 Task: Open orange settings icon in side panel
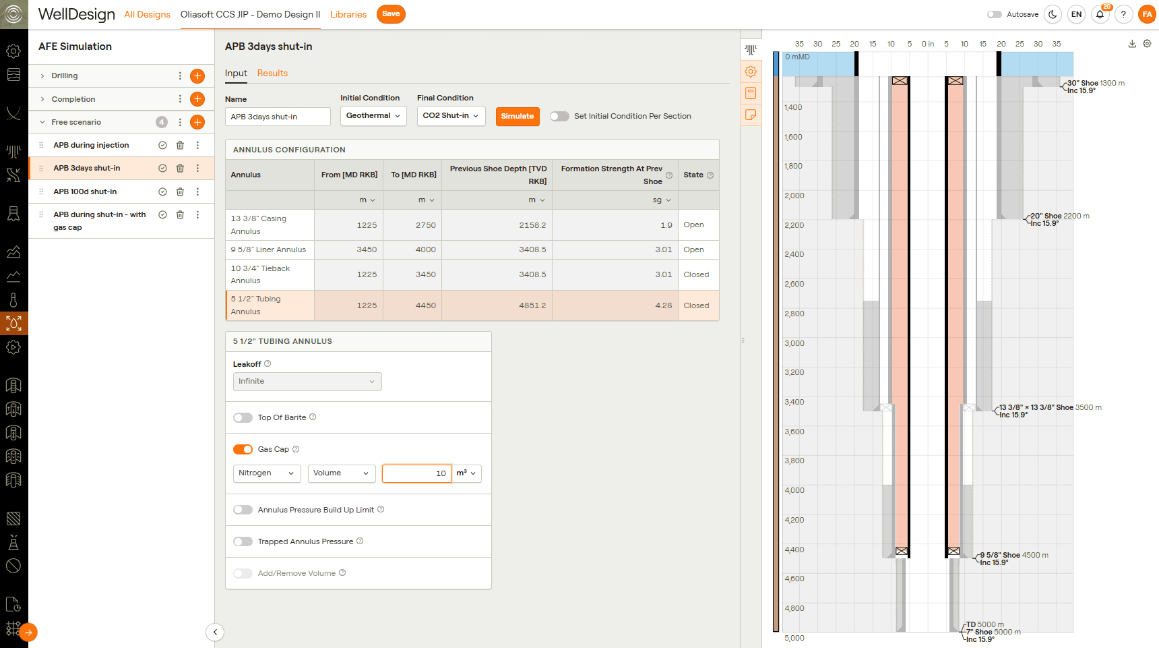tap(751, 71)
